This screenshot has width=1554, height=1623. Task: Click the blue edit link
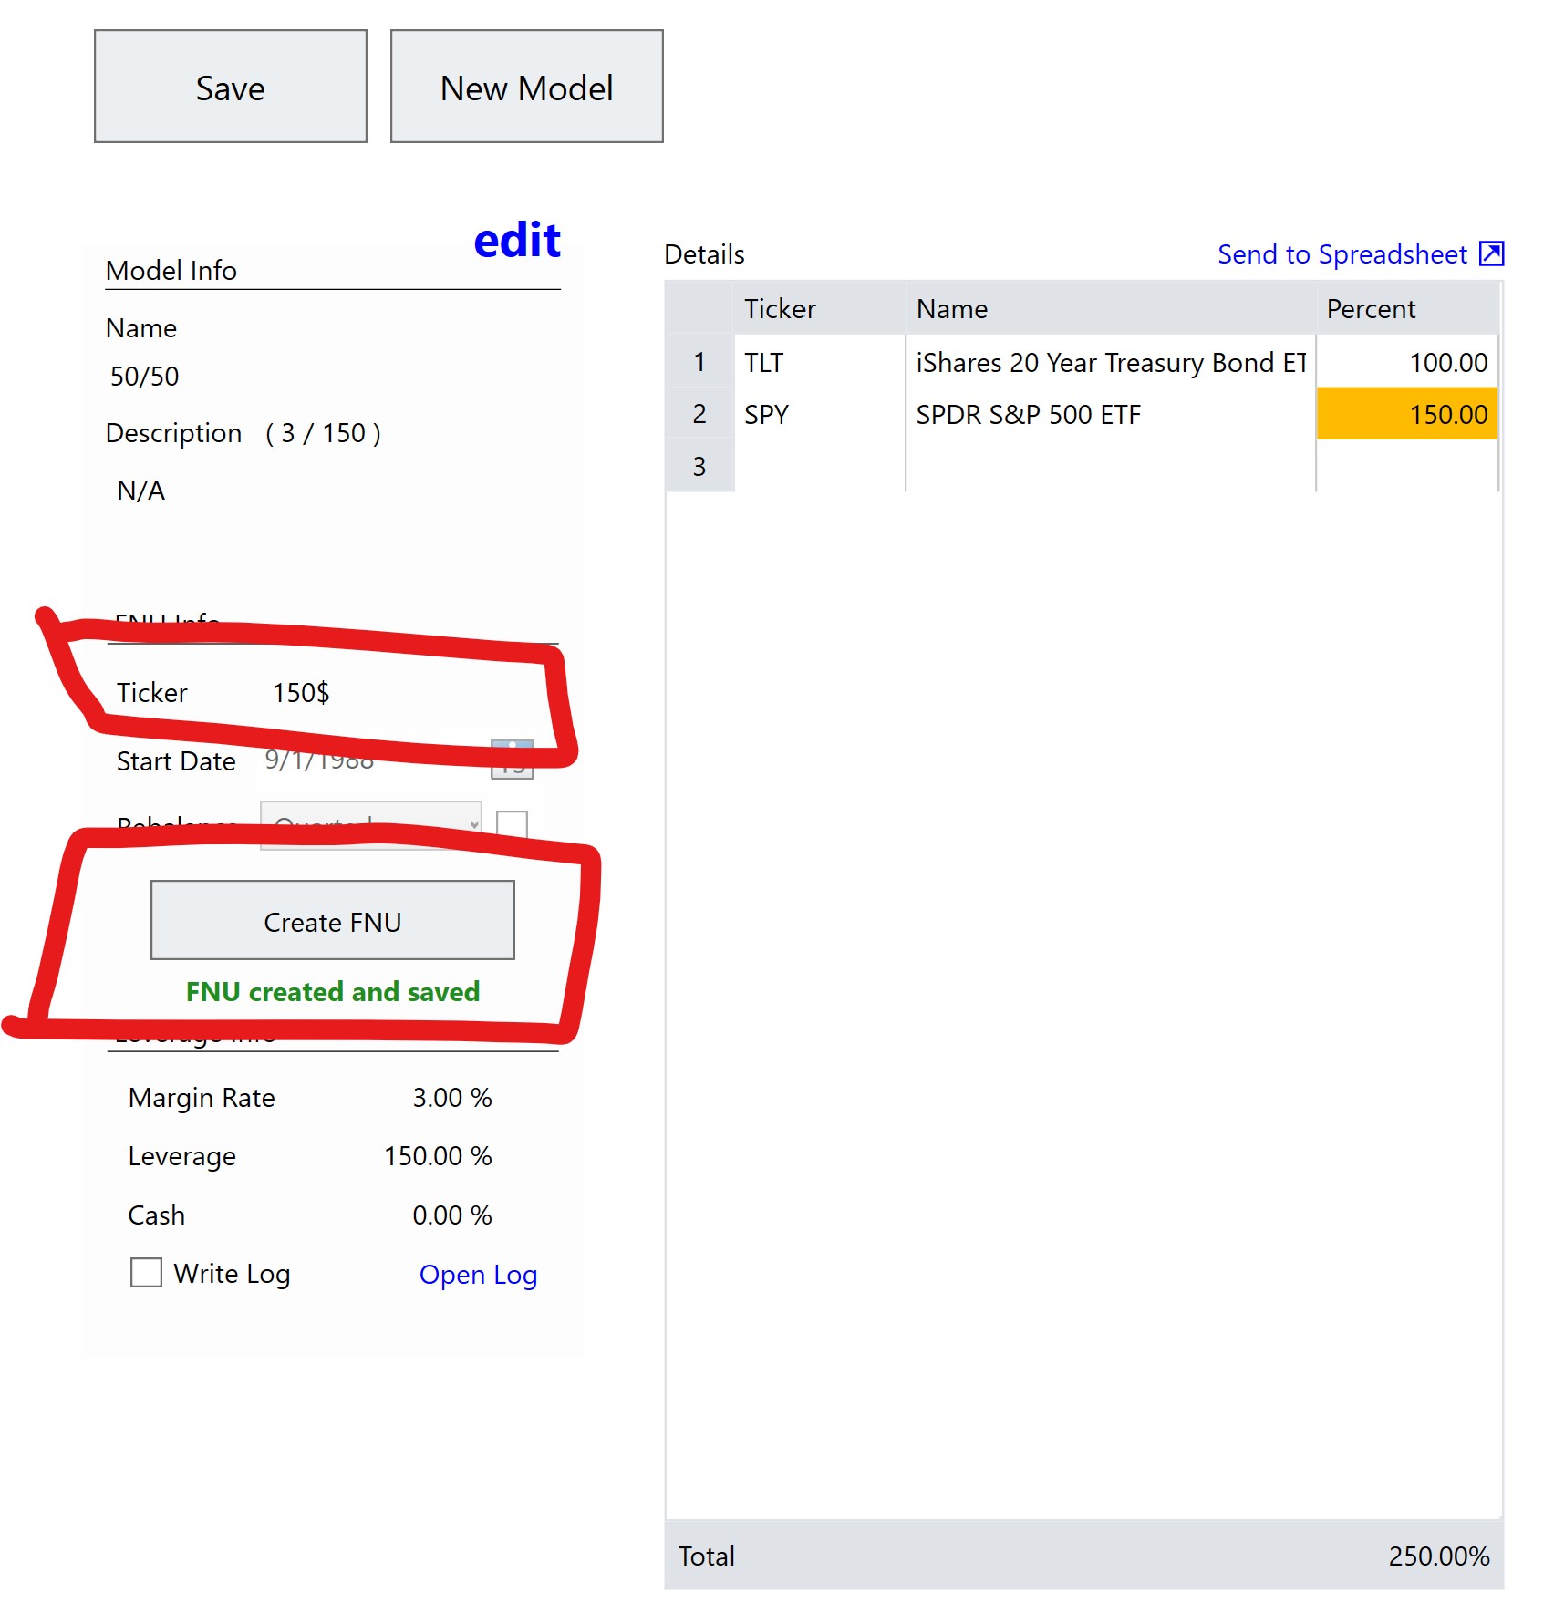[516, 240]
